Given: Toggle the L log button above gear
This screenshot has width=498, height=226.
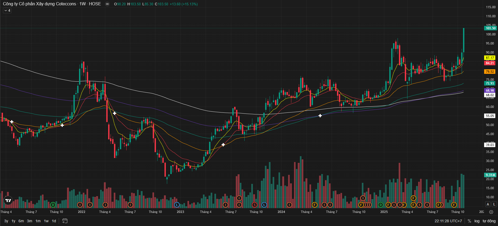Looking at the screenshot, I should 494,204.
